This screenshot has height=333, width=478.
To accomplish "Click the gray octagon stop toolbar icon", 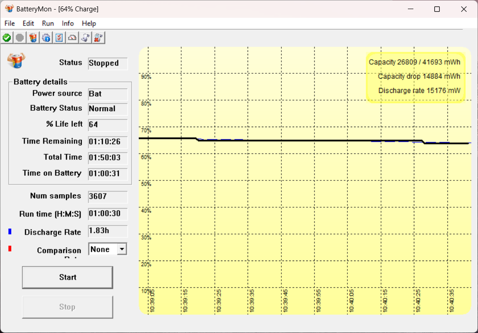I will [20, 38].
